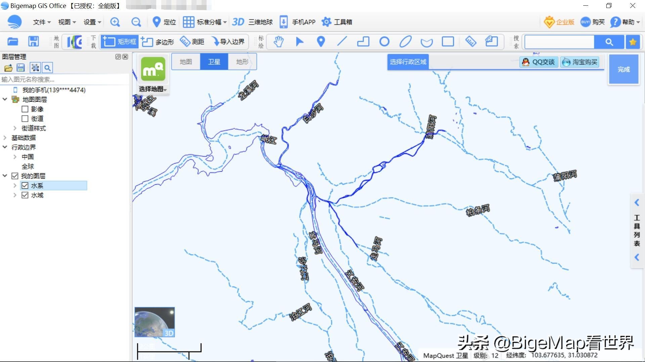
Task: Select the pan hand tool
Action: coord(278,42)
